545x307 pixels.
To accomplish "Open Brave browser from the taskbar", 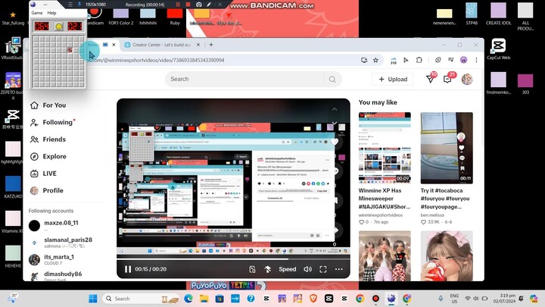I will pyautogui.click(x=313, y=299).
